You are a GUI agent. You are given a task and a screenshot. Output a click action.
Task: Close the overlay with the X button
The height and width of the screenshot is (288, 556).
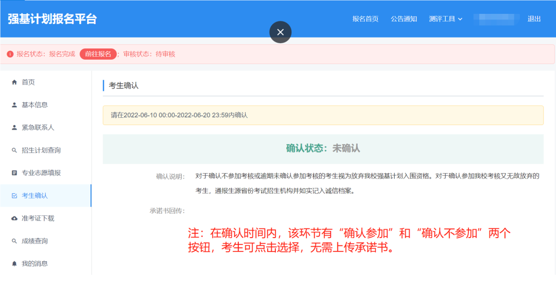click(x=280, y=32)
